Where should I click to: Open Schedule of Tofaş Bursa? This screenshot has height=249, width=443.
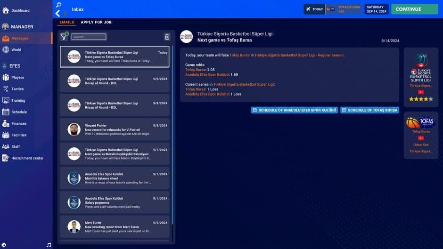369,110
